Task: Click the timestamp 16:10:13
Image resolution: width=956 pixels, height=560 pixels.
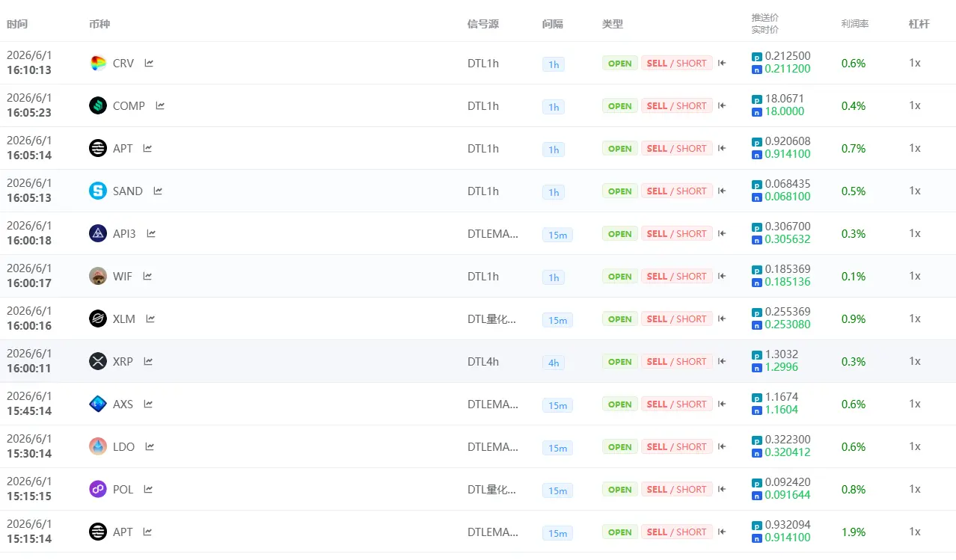Action: [x=29, y=70]
